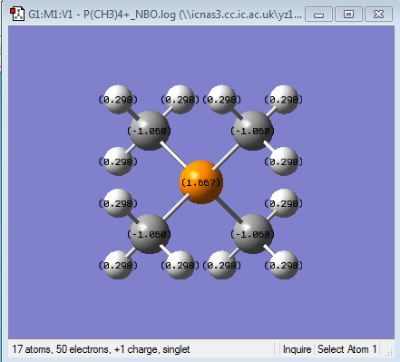400x362 pixels.
Task: Choose the bottom-left corner hydrogen atom
Action: 118,265
